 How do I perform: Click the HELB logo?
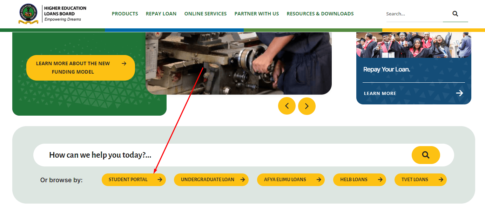coord(29,14)
